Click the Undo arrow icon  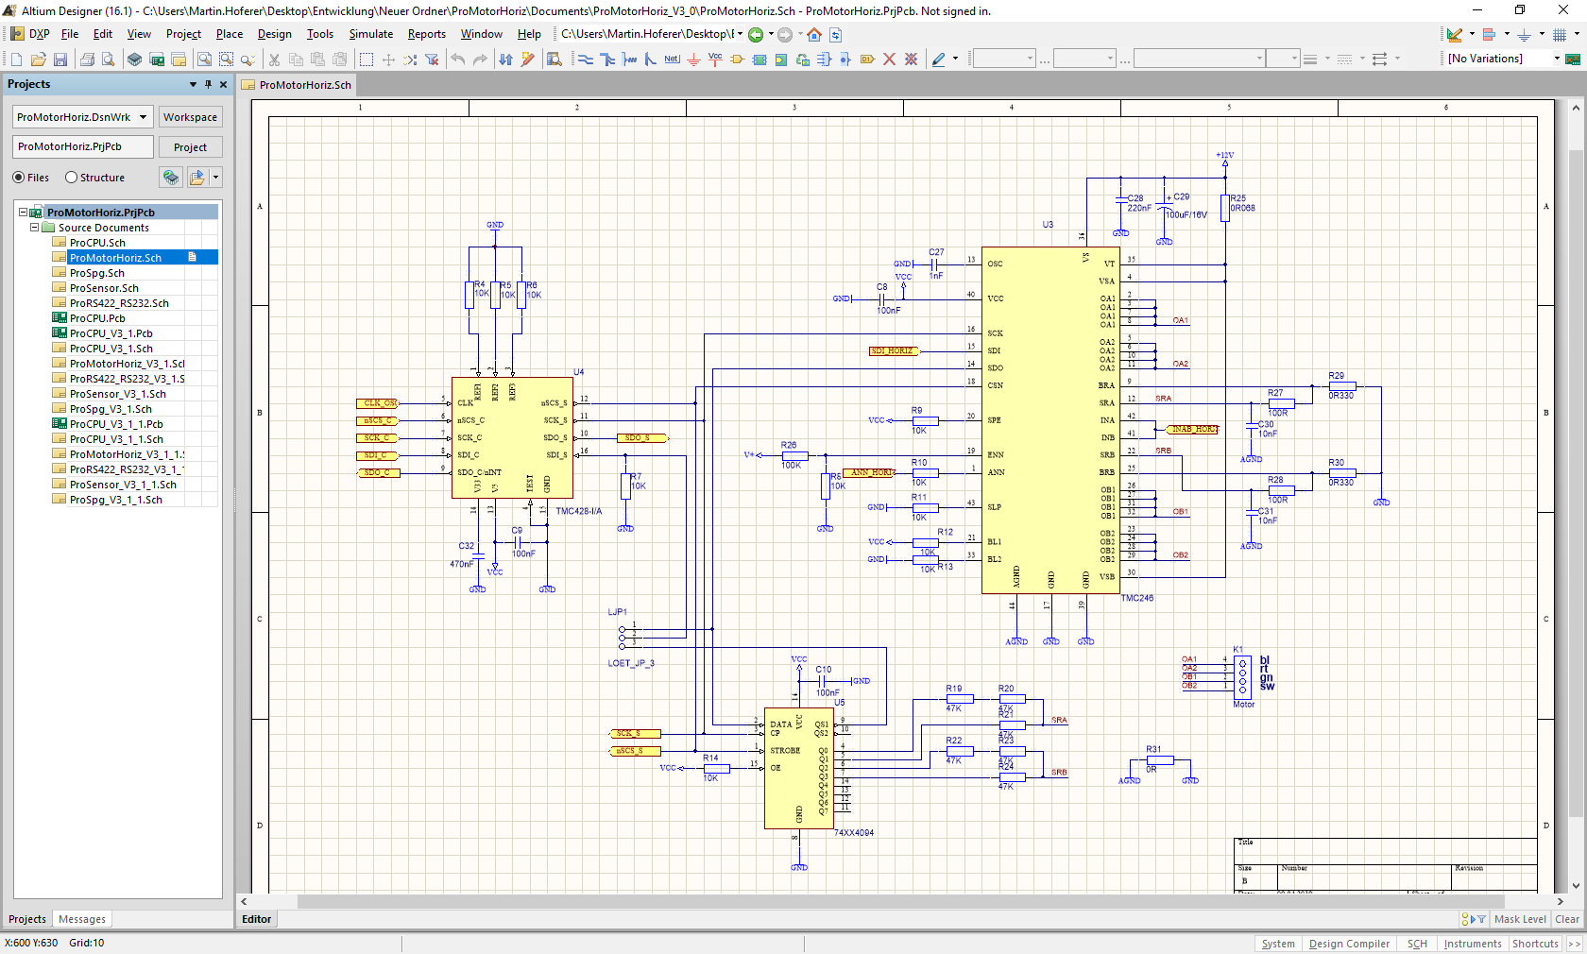point(458,60)
